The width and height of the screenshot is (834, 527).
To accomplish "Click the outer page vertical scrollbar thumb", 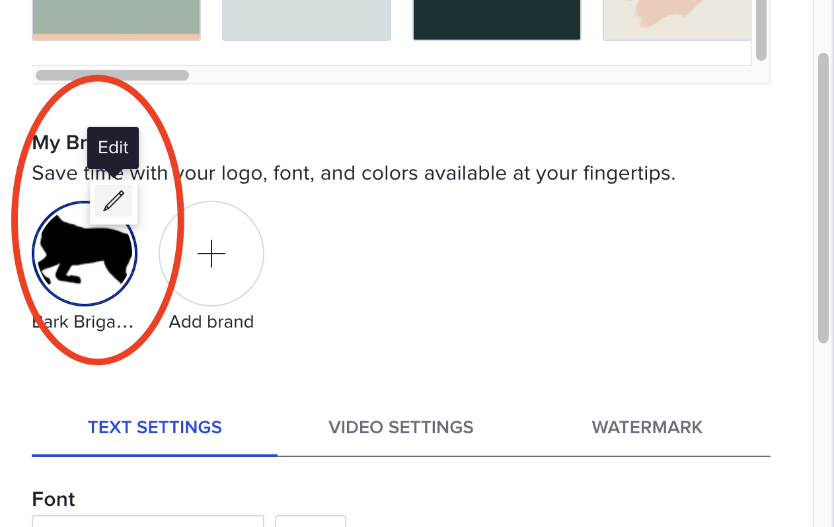I will click(x=823, y=198).
